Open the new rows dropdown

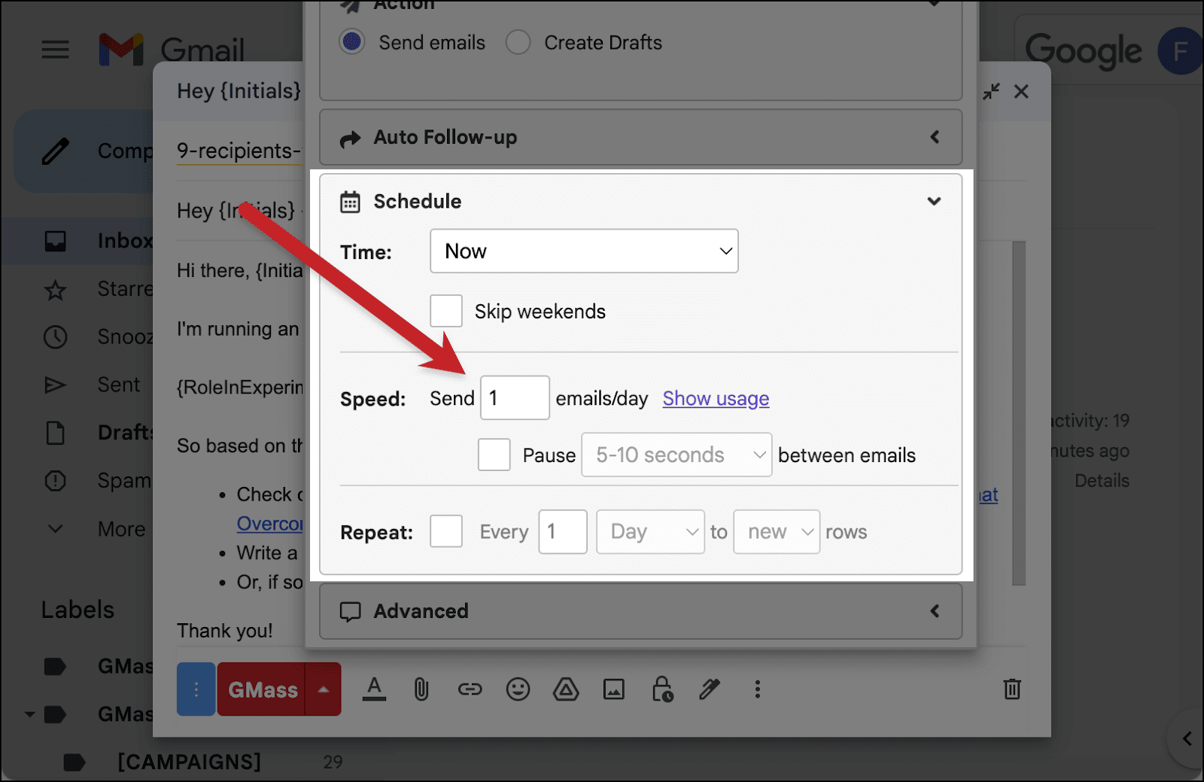click(x=777, y=531)
